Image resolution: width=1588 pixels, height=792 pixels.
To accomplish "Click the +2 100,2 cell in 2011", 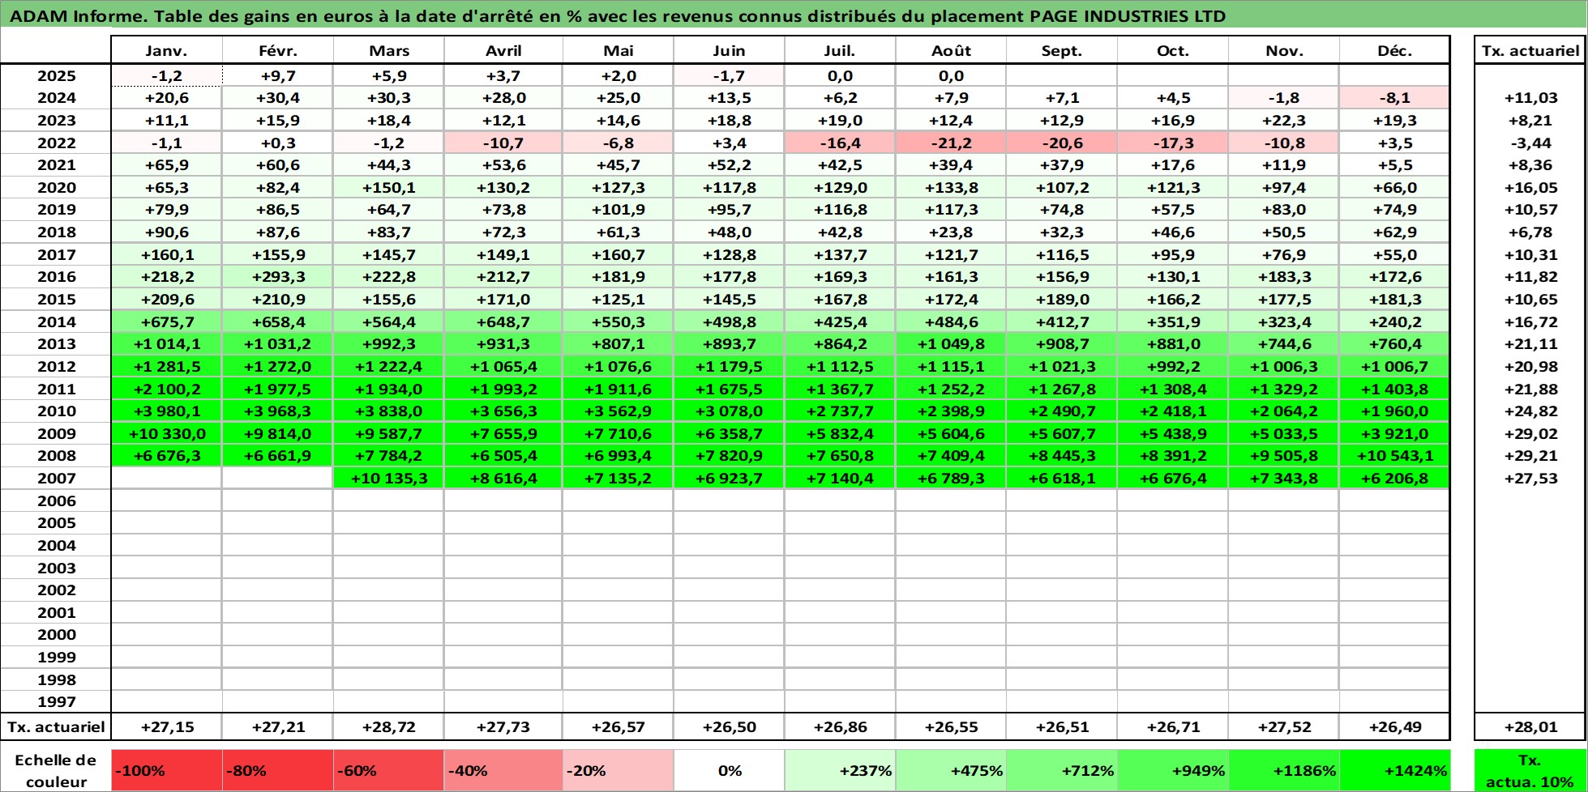I will click(x=166, y=390).
